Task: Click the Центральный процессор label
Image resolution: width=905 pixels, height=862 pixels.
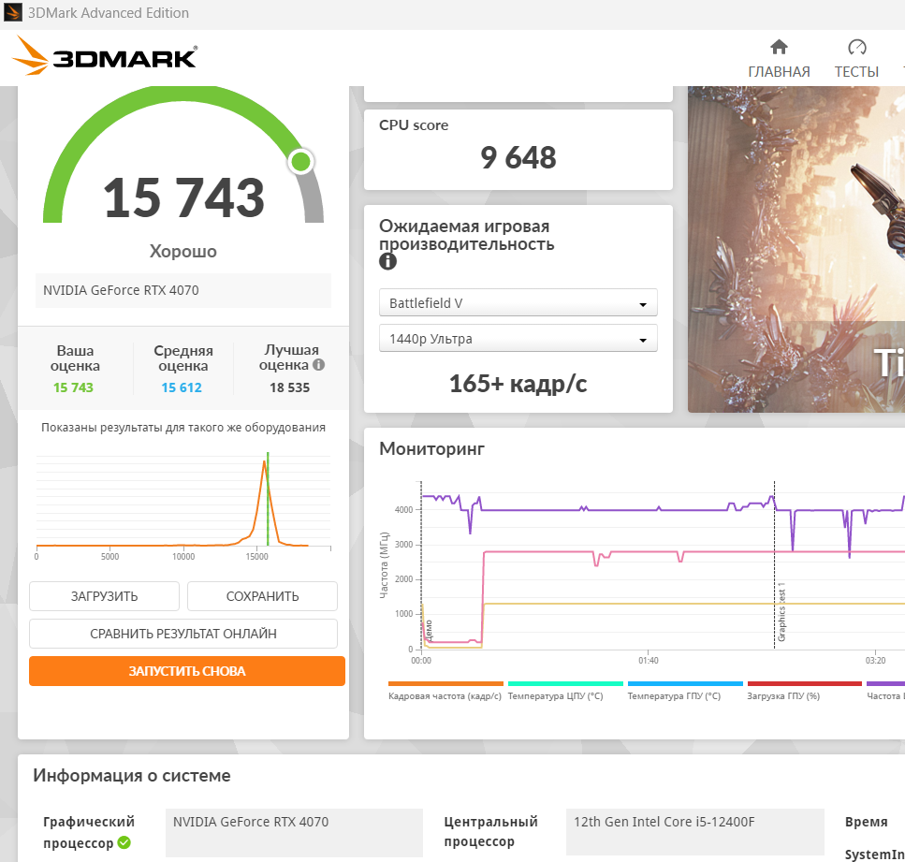Action: pos(490,831)
